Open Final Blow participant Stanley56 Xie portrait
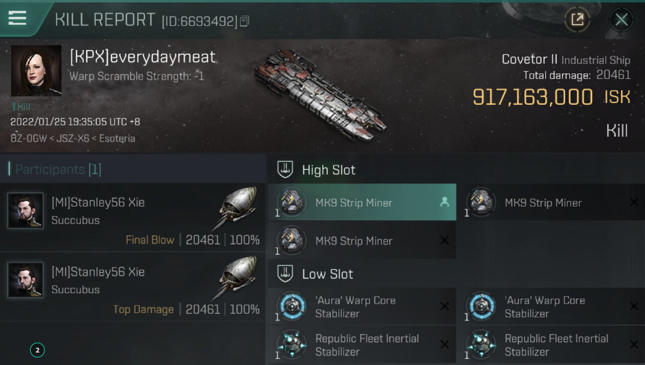This screenshot has height=365, width=645. pyautogui.click(x=25, y=211)
